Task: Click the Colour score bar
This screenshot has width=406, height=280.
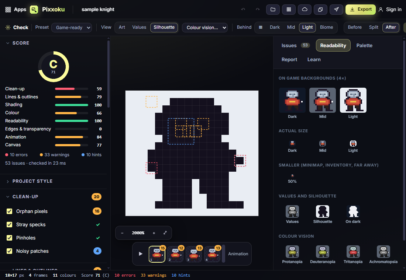Action: 72,113
